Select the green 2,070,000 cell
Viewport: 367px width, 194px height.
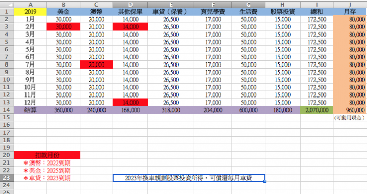[317, 110]
